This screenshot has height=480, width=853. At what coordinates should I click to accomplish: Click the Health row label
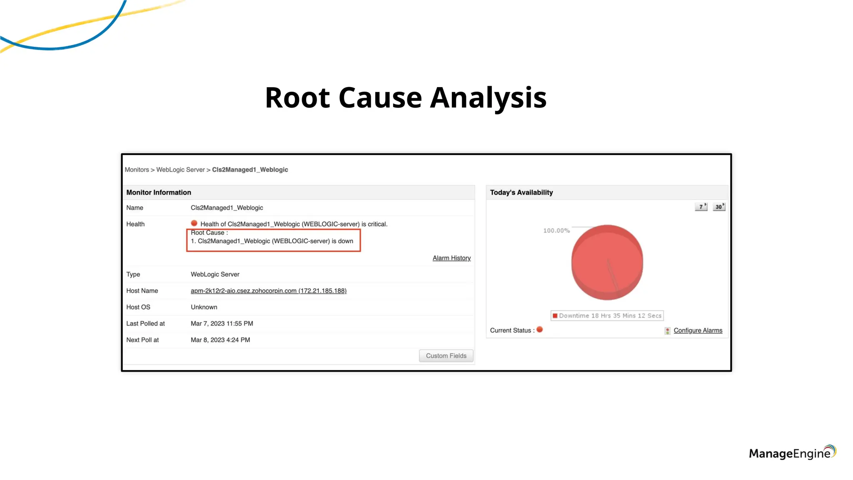click(135, 224)
